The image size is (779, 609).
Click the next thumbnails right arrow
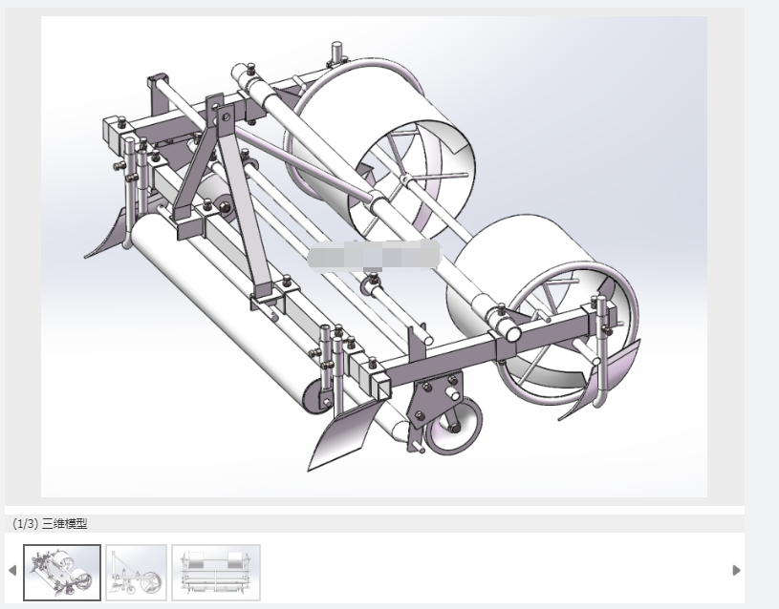737,570
